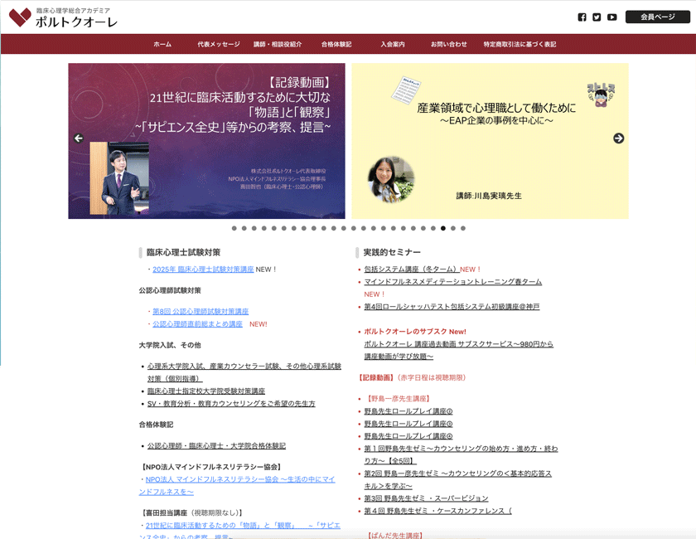The width and height of the screenshot is (696, 539).
Task: Open 21世紀に臨床活動するための「物語」と「観察」 link
Action: pyautogui.click(x=239, y=531)
